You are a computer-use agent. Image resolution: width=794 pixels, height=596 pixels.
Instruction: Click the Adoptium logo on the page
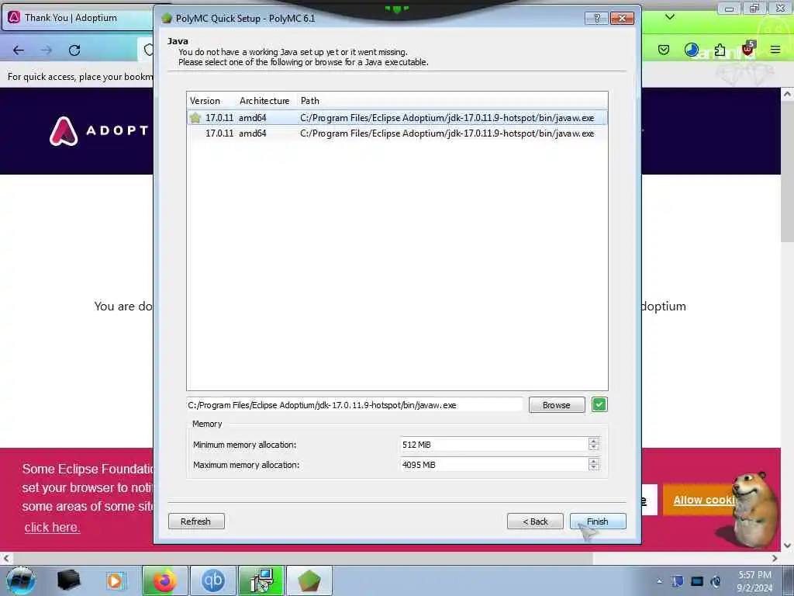click(98, 130)
